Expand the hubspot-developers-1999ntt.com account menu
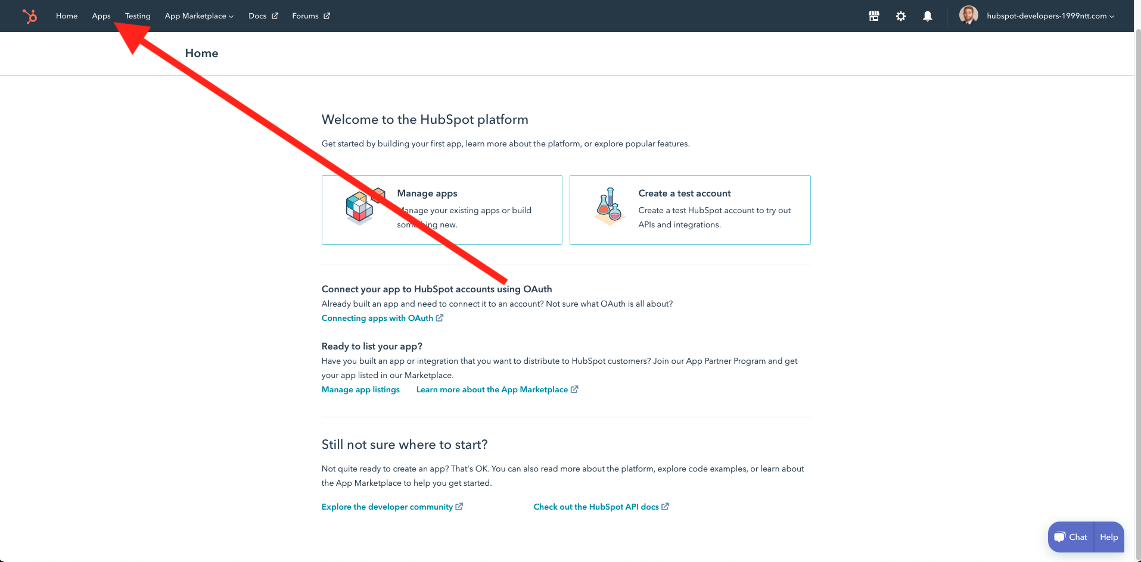 (1050, 16)
